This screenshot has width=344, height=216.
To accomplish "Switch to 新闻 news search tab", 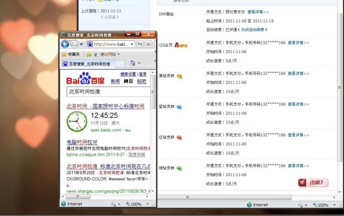I will coord(115,81).
